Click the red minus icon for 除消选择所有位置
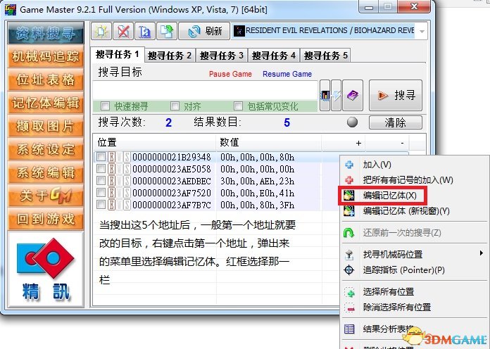 [x=350, y=307]
